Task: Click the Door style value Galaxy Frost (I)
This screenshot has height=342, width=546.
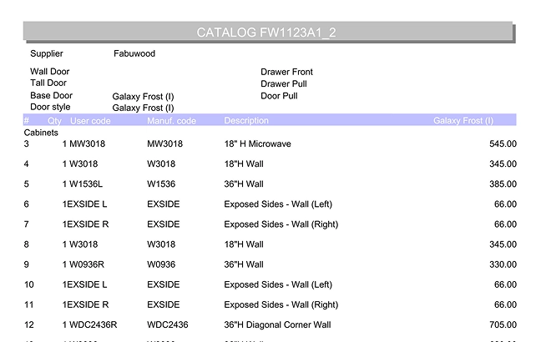Action: (x=143, y=108)
